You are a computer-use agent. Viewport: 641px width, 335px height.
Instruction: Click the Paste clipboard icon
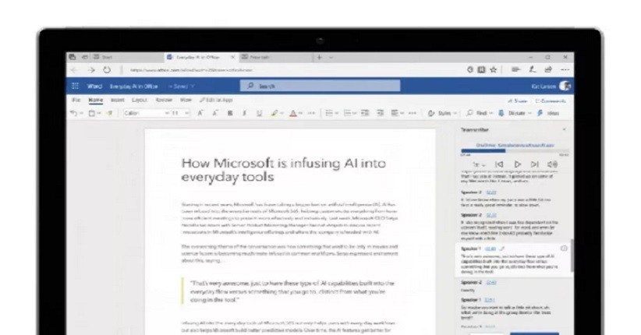92,113
